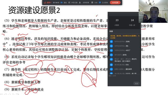
Task: Select the 消息 messages tab header
Action: point(111,31)
